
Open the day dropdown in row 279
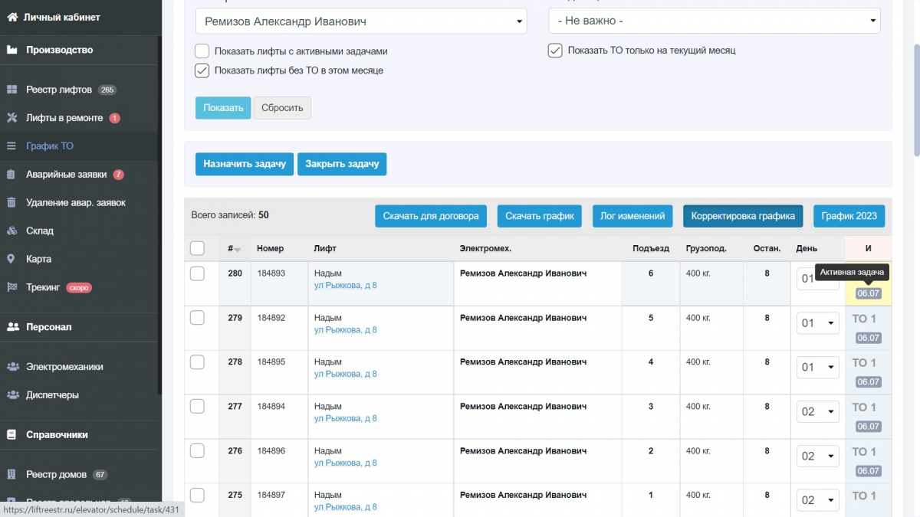818,323
